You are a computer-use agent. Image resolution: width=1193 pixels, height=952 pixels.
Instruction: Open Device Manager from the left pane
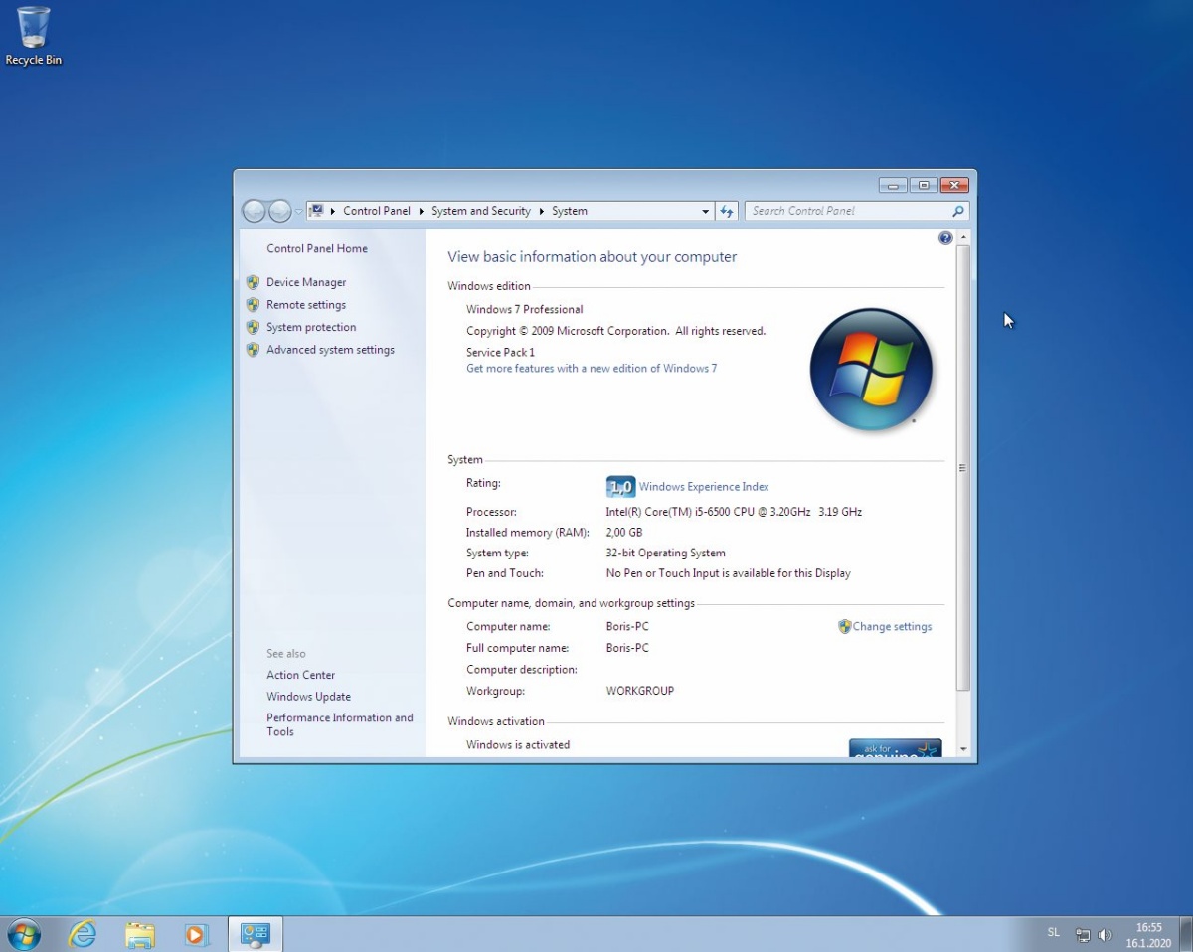point(306,282)
